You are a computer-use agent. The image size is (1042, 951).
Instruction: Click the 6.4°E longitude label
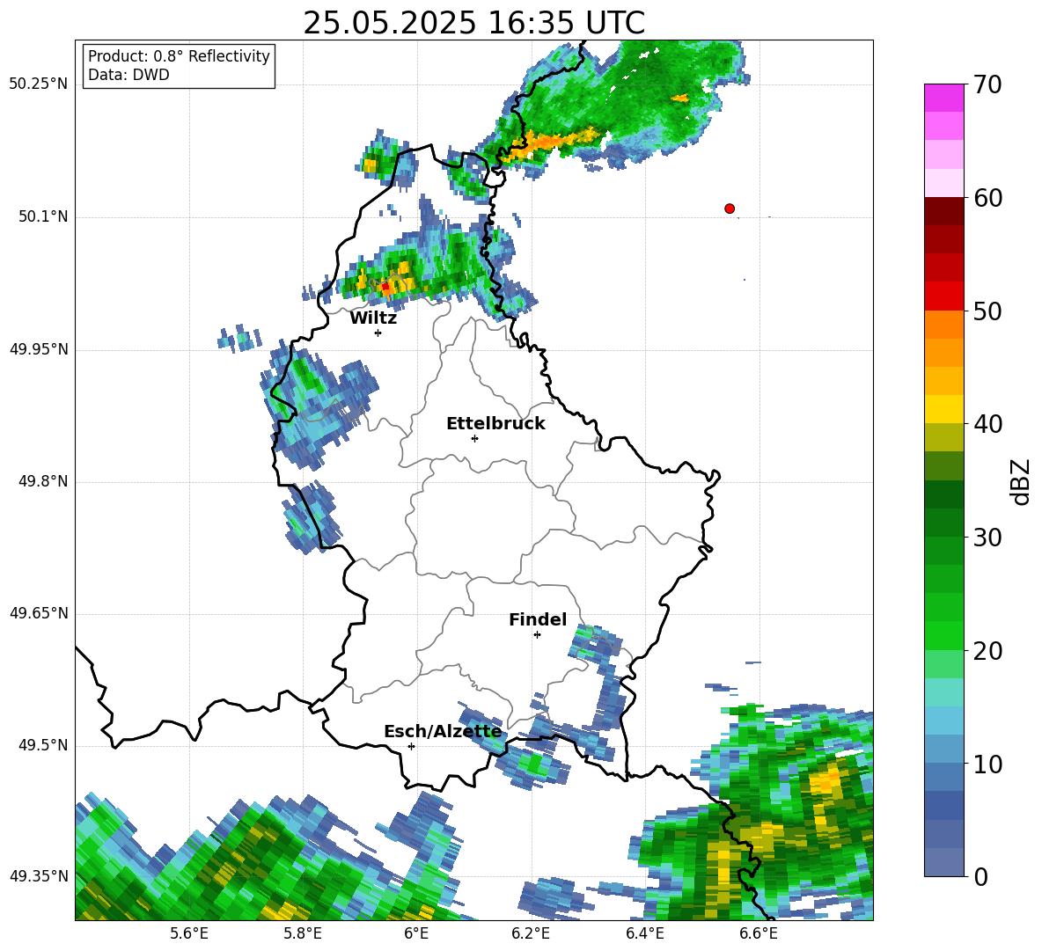point(644,933)
